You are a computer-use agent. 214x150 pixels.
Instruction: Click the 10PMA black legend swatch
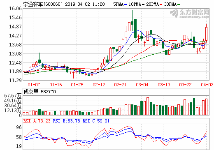point(143,5)
